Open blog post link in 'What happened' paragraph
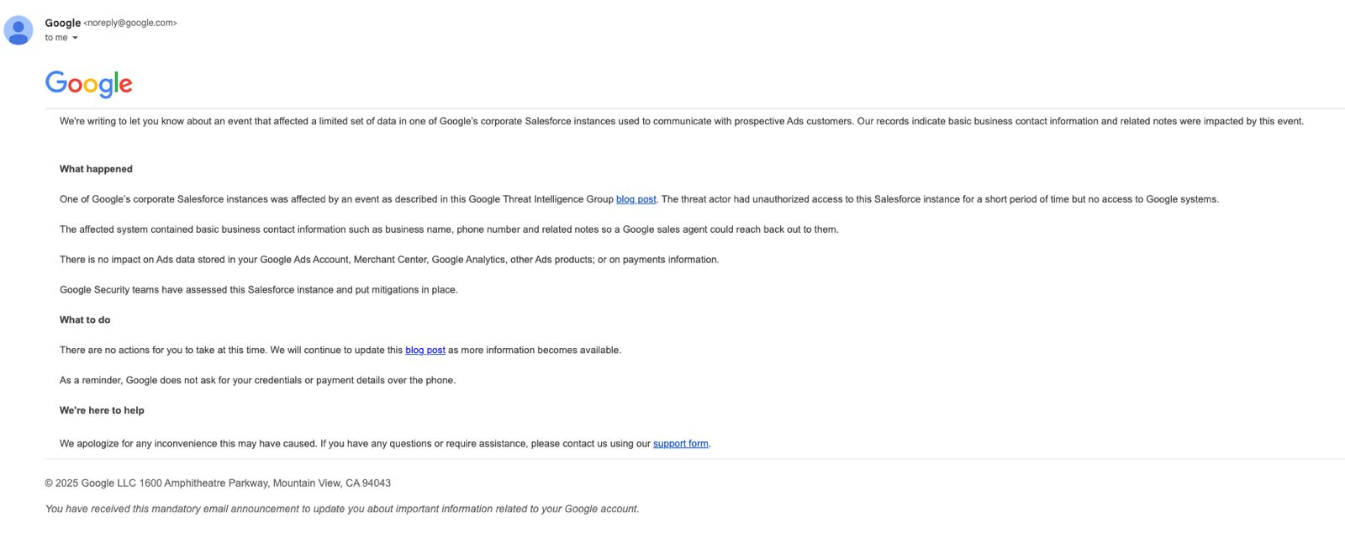The image size is (1345, 533). pos(636,199)
